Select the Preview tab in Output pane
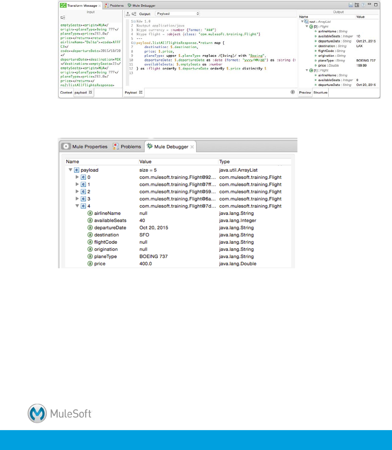 point(305,93)
